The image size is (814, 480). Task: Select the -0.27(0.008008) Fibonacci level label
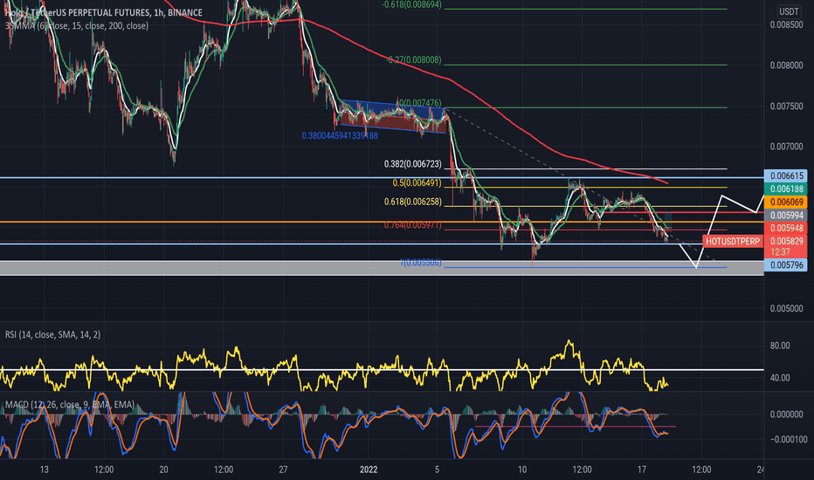[414, 60]
